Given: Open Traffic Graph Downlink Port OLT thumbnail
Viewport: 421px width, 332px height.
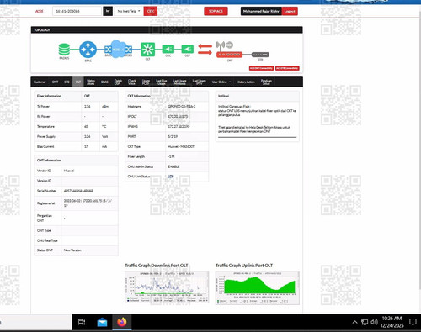Looking at the screenshot, I should (x=167, y=287).
